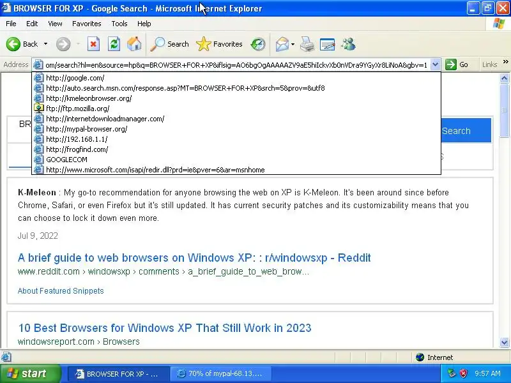Pick http://192.168.1.1/ from address list
The height and width of the screenshot is (383, 511).
(236, 139)
